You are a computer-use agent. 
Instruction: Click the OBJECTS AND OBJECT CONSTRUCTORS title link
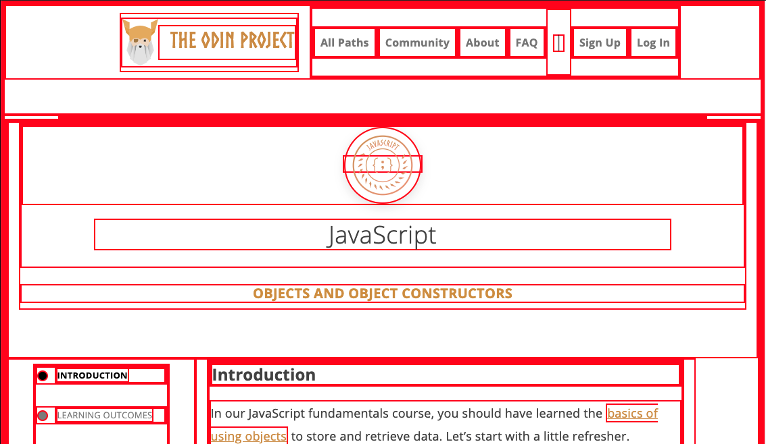383,294
